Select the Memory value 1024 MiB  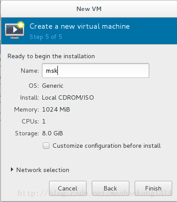click(56, 109)
